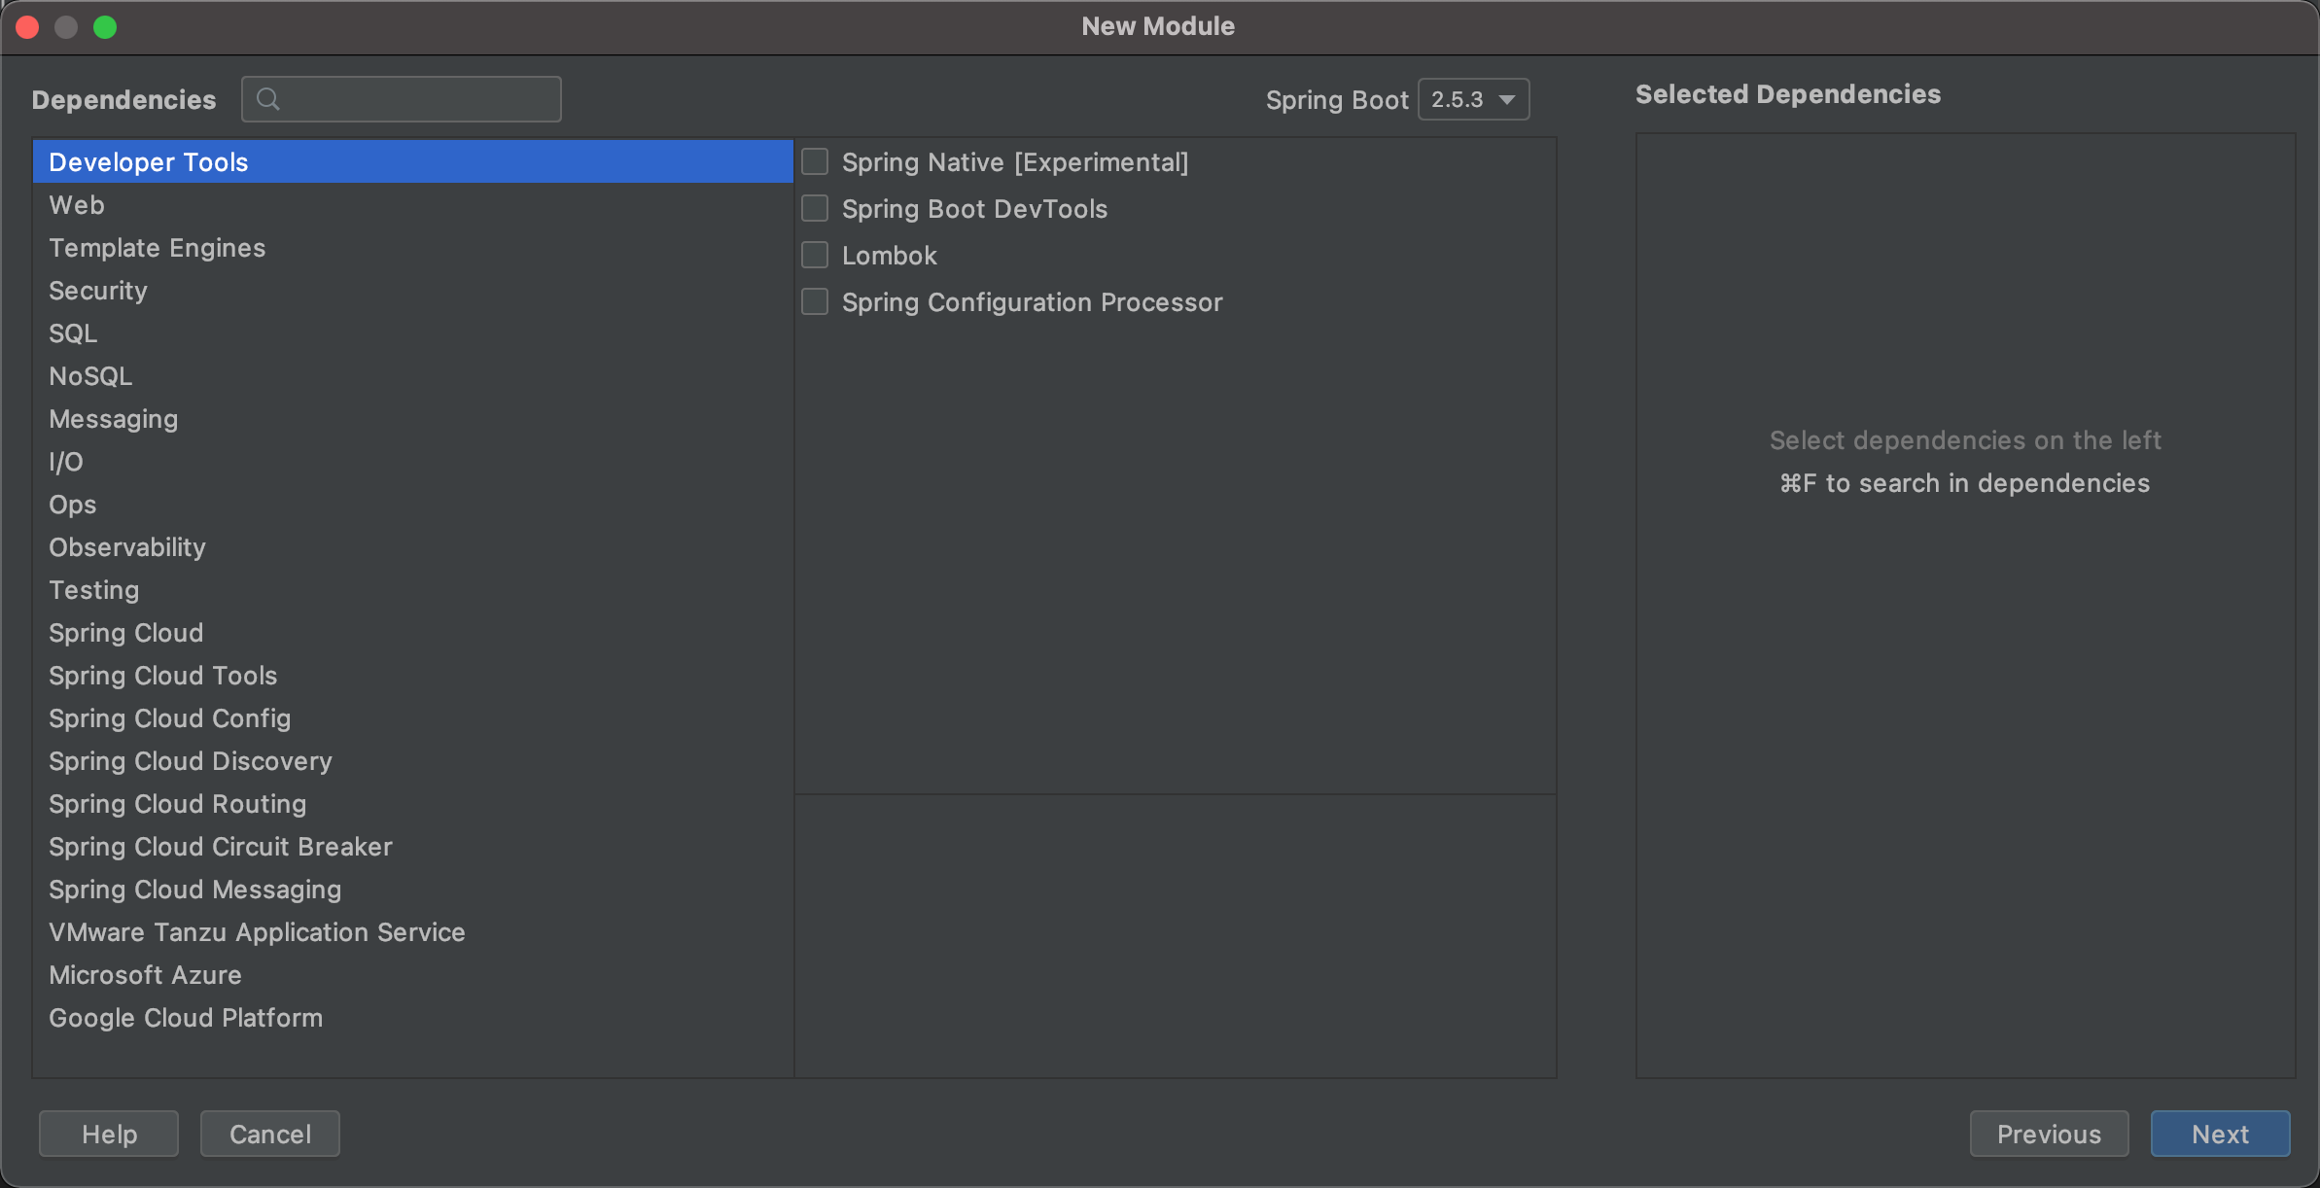Image resolution: width=2320 pixels, height=1188 pixels.
Task: Open Template Engines category
Action: point(413,247)
